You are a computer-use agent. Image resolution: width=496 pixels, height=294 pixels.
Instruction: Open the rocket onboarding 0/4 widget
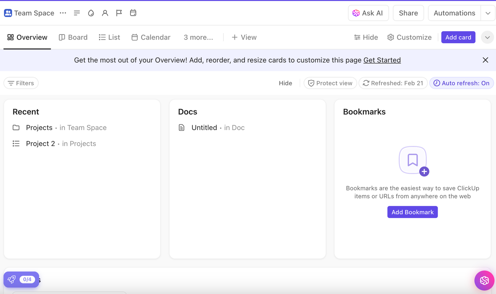click(21, 279)
